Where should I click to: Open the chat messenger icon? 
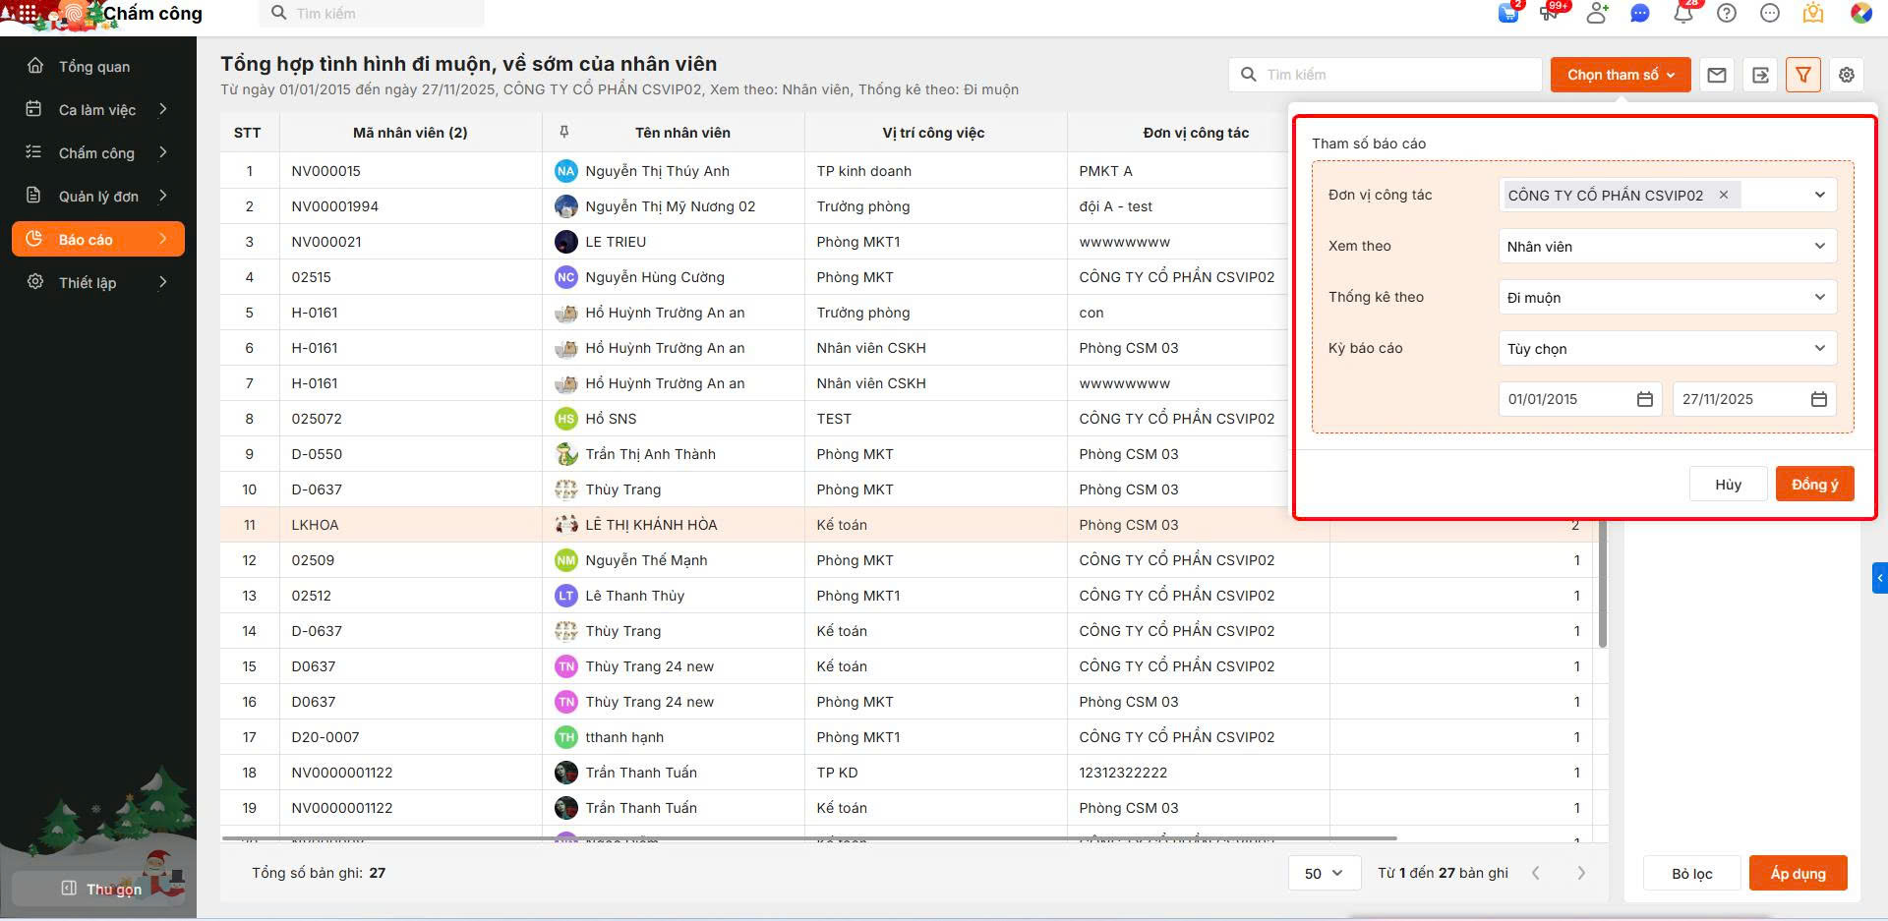1639,14
